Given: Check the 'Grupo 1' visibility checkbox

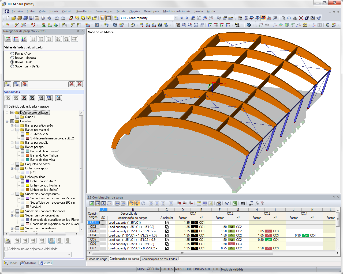Looking at the screenshot, I should pyautogui.click(x=17, y=117).
